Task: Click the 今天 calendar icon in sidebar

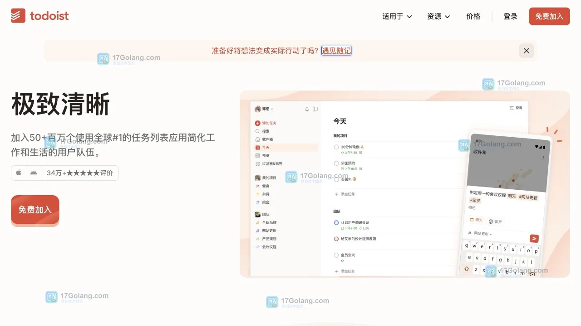Action: 258,148
